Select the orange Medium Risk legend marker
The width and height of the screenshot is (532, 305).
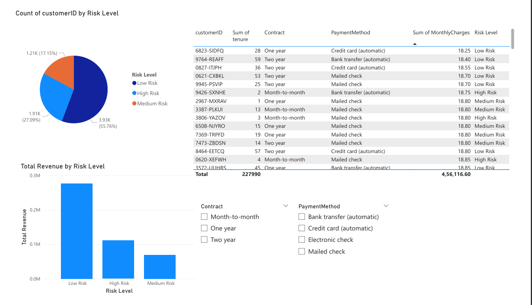134,104
